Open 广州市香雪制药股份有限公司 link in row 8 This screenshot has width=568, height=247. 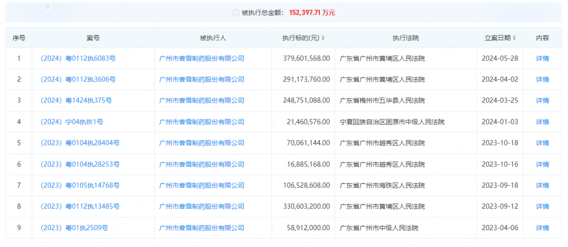click(202, 207)
